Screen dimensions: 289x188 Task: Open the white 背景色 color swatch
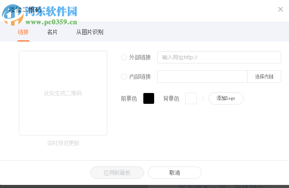pyautogui.click(x=191, y=98)
